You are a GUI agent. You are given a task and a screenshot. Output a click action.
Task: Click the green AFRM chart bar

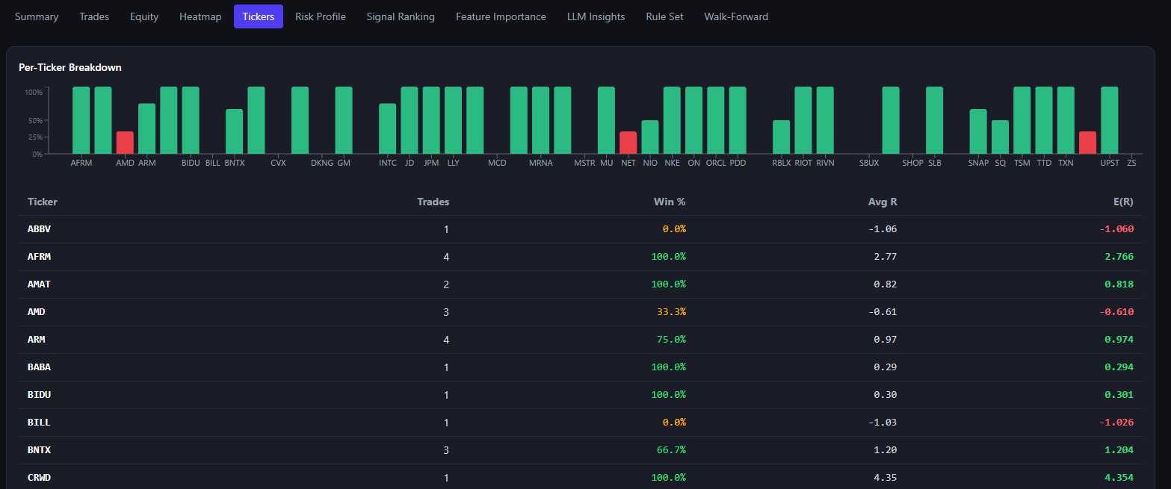[x=81, y=120]
